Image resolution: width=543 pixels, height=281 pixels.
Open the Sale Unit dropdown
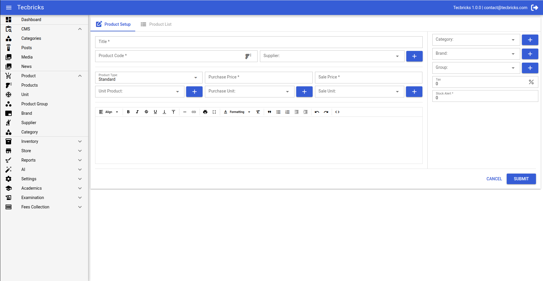[x=359, y=92]
